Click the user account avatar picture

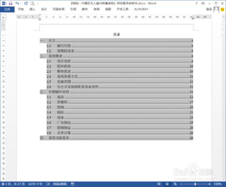tap(216, 9)
